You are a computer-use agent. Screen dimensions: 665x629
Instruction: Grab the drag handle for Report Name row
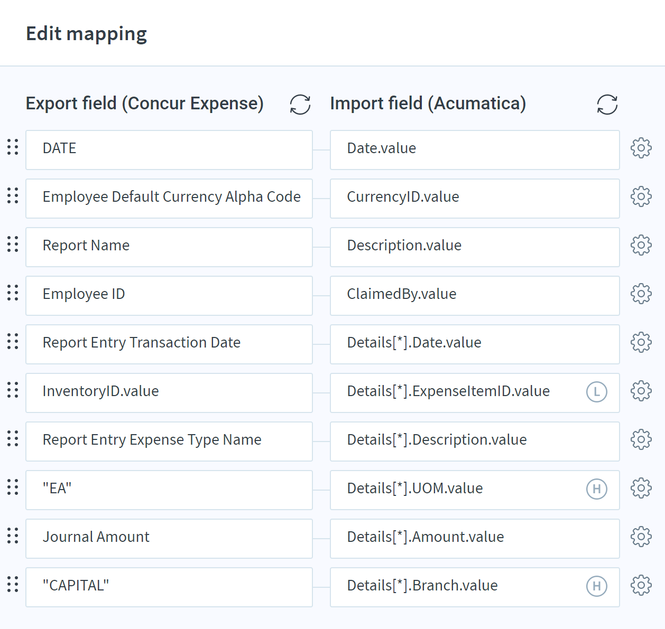pos(13,245)
